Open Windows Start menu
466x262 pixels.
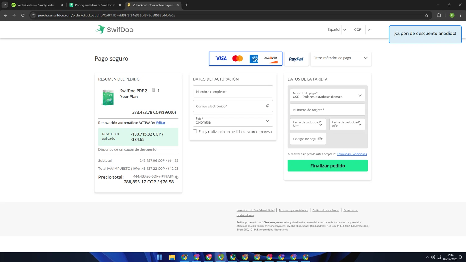(x=160, y=257)
